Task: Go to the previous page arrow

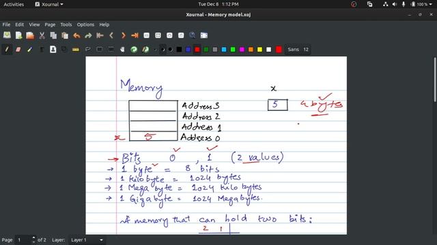Action: [111, 35]
